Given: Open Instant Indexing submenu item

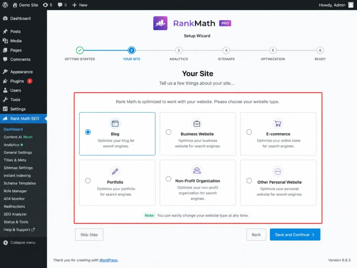Looking at the screenshot, I should (x=17, y=176).
